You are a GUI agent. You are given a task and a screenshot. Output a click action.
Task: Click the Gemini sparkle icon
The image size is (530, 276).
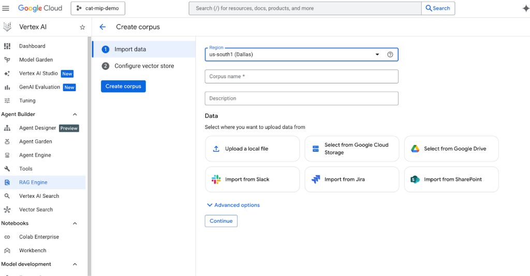point(526,8)
